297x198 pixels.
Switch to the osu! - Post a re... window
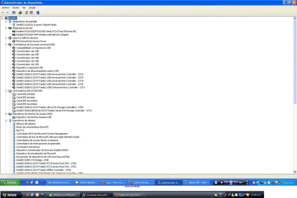(114, 182)
